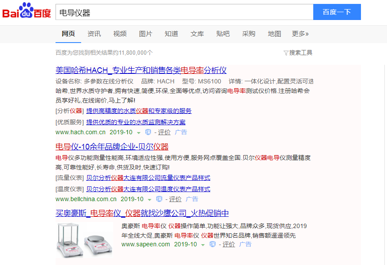Click the 保 badge in hach.com.cn result

[148, 132]
